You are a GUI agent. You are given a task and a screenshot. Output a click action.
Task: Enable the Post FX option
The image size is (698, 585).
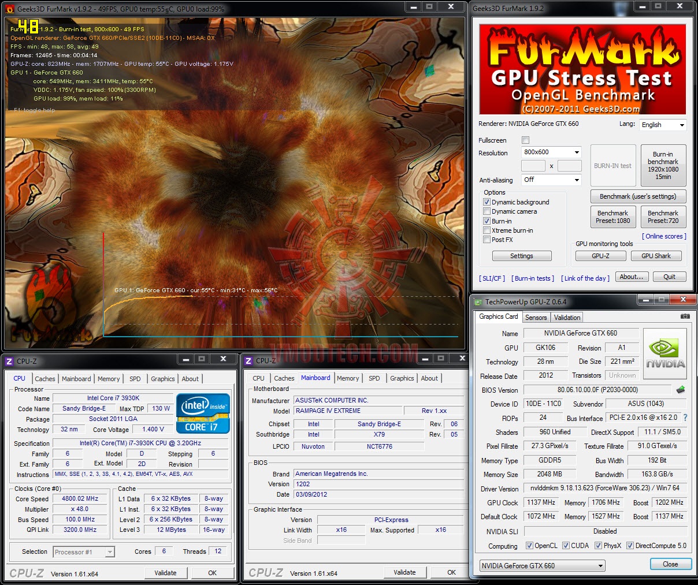click(487, 240)
